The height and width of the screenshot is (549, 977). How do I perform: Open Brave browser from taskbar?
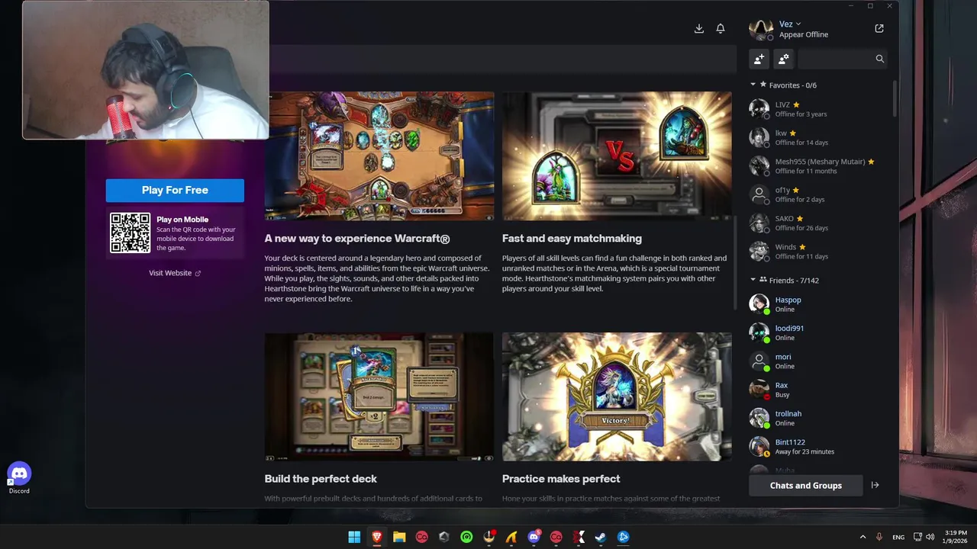pyautogui.click(x=376, y=537)
